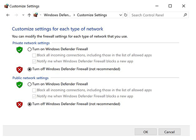Screen dimensions: 196x140
Task: Toggle Notify me checkbox under Public network
Action: [x=34, y=96]
